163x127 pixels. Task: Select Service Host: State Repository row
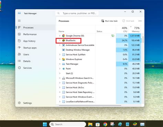pyautogui.click(x=99, y=92)
